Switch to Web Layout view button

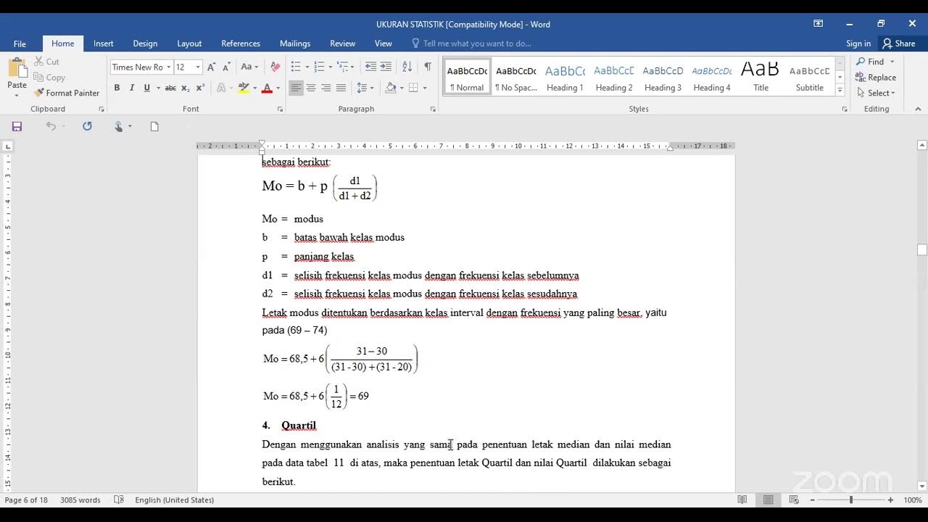[x=794, y=500]
